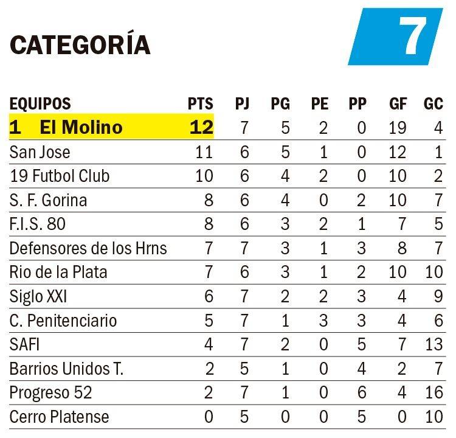This screenshot has height=438, width=456.
Task: Select the EQUIPOS column header
Action: (40, 104)
